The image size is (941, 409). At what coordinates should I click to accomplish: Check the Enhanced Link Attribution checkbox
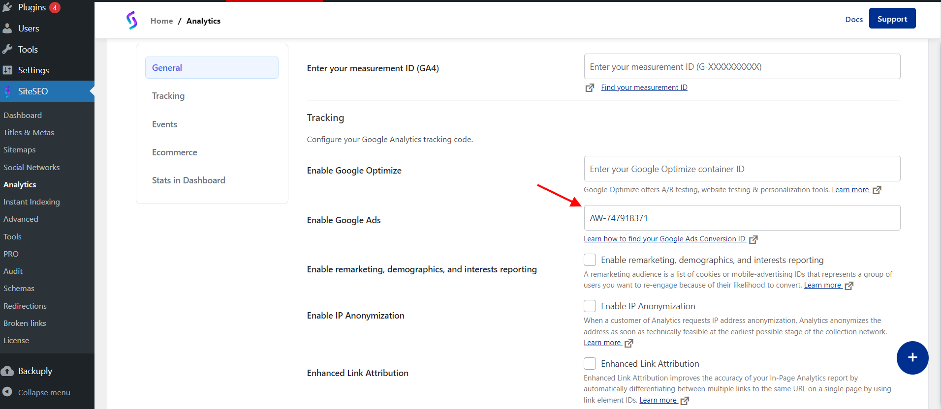[x=590, y=363]
